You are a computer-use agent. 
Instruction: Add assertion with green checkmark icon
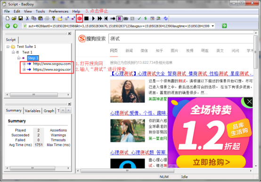click(139, 18)
